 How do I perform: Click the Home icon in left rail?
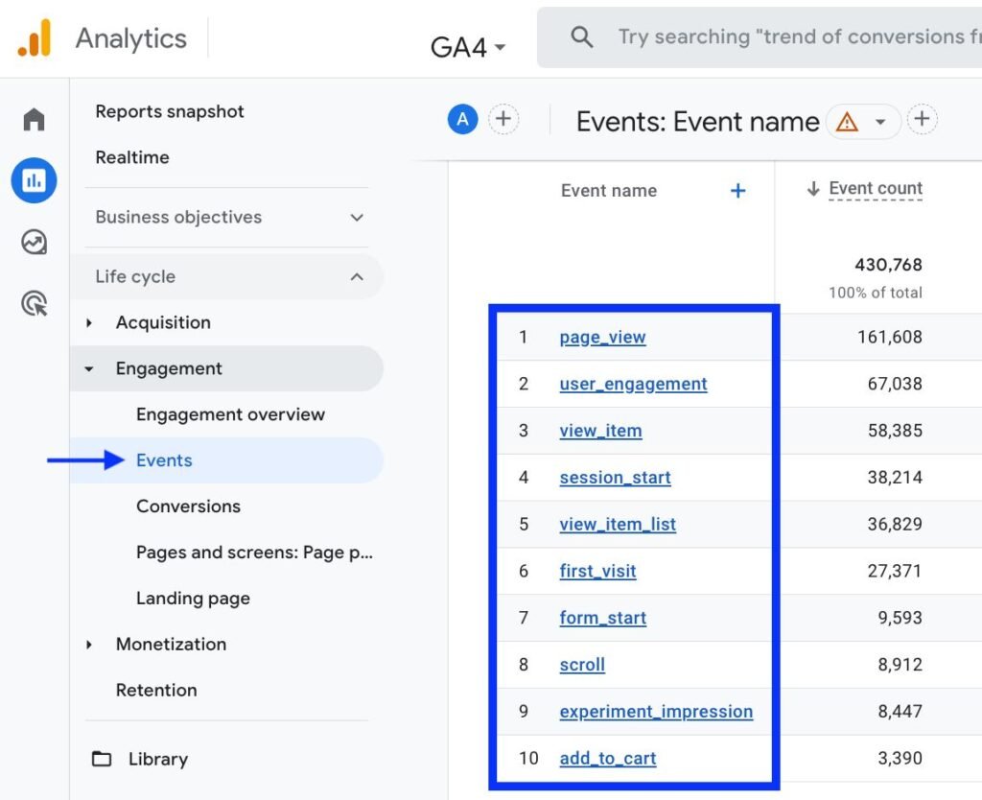(35, 120)
